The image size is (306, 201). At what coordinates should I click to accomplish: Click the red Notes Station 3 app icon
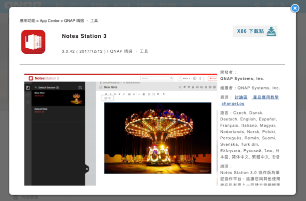coord(33,41)
